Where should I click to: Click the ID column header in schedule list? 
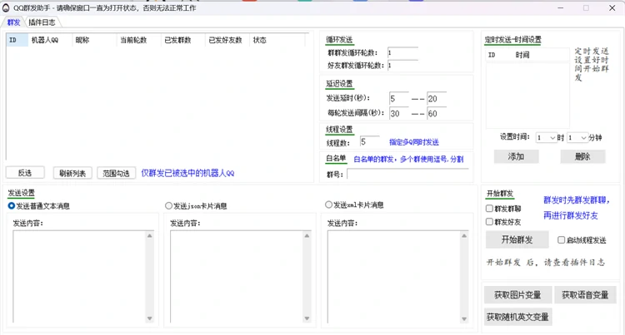(x=499, y=55)
